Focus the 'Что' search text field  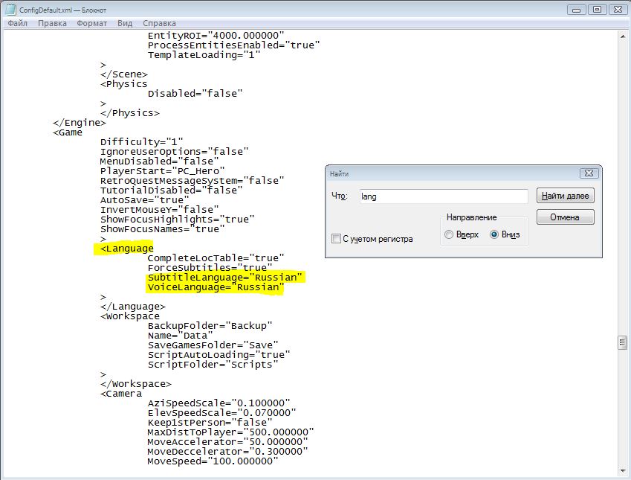coord(443,196)
